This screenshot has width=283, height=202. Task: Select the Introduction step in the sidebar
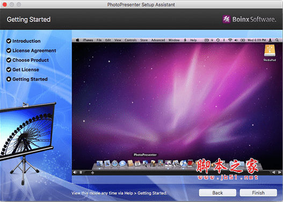tap(24, 41)
